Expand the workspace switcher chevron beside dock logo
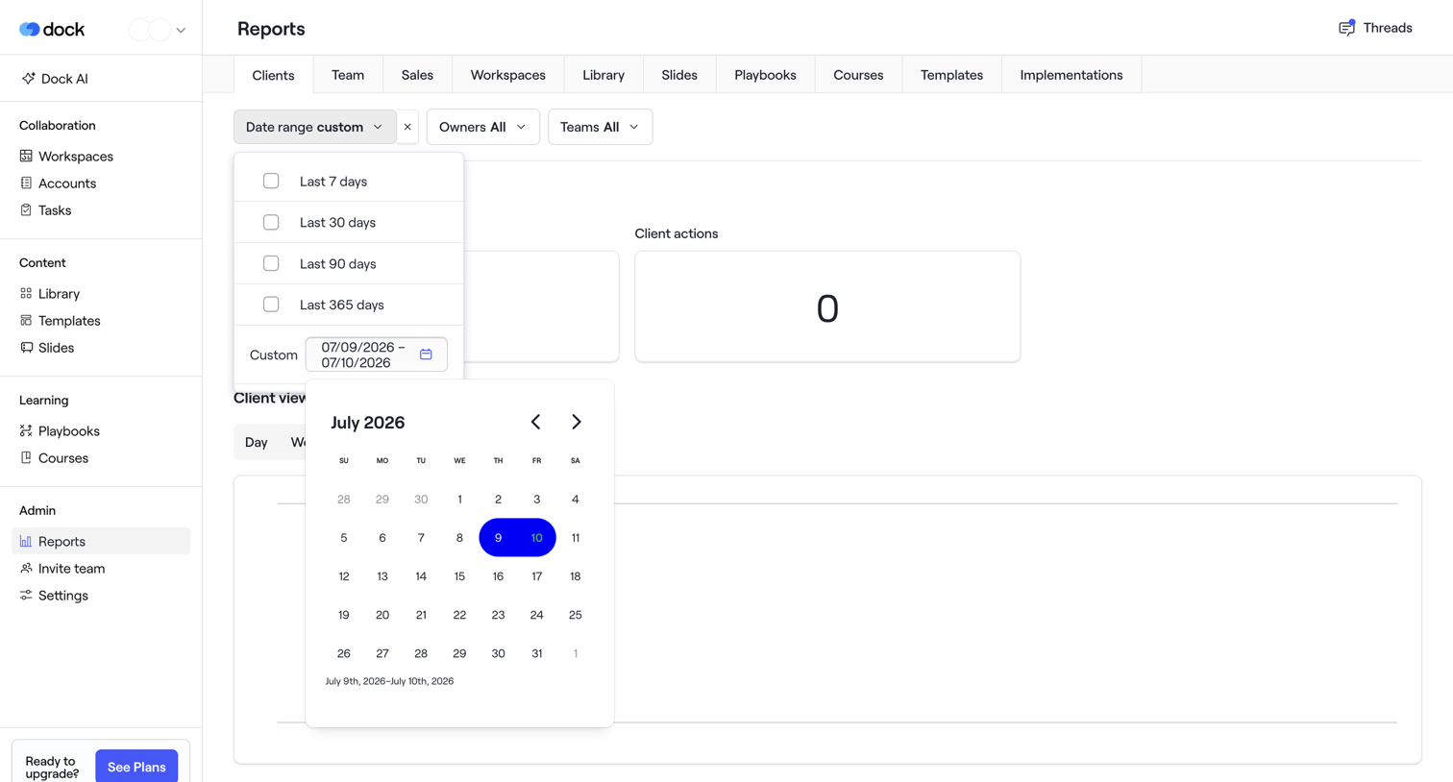The image size is (1453, 782). 181,30
